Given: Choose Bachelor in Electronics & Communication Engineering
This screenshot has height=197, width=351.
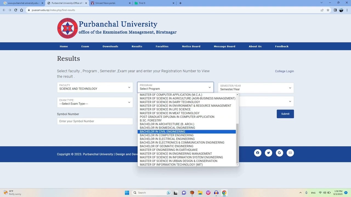Looking at the screenshot, I should (x=186, y=143).
